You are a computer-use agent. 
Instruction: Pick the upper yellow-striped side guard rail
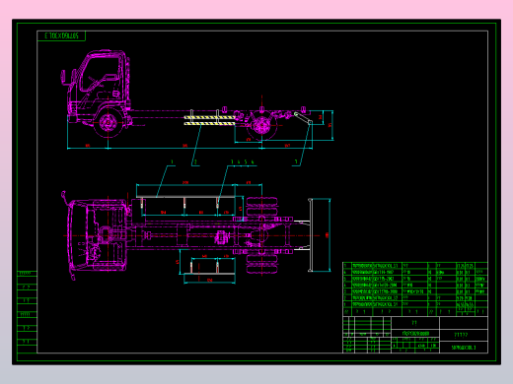point(209,117)
